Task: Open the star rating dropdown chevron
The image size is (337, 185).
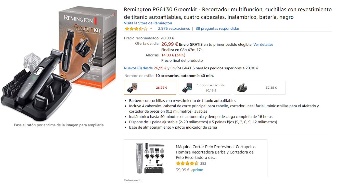Action: 151,28
